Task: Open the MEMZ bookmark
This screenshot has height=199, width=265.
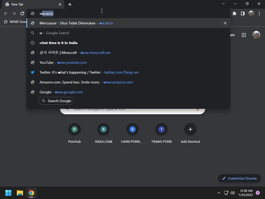Action: pyautogui.click(x=15, y=22)
